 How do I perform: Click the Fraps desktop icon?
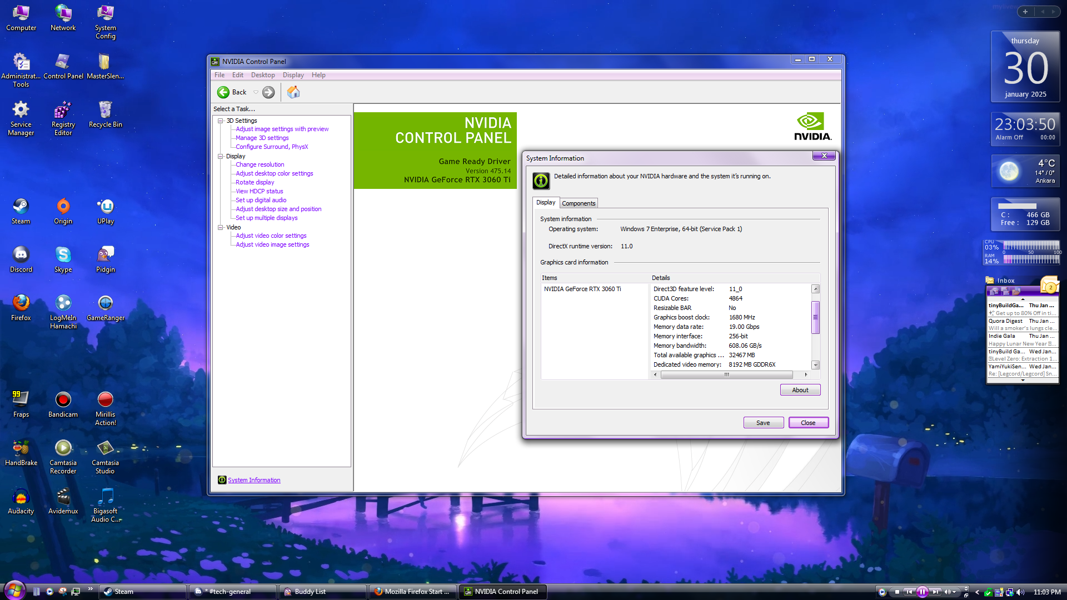tap(21, 405)
